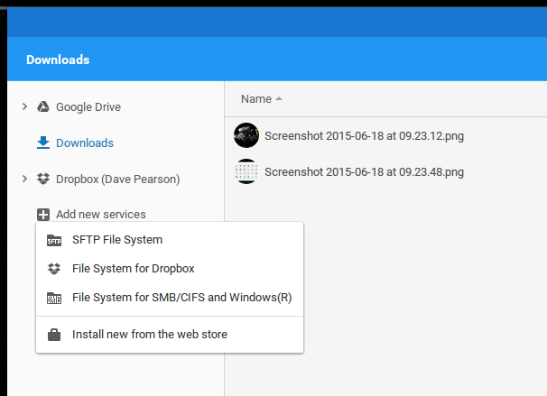Select thumbnail of Screenshot 09.23.12.png

pos(246,135)
